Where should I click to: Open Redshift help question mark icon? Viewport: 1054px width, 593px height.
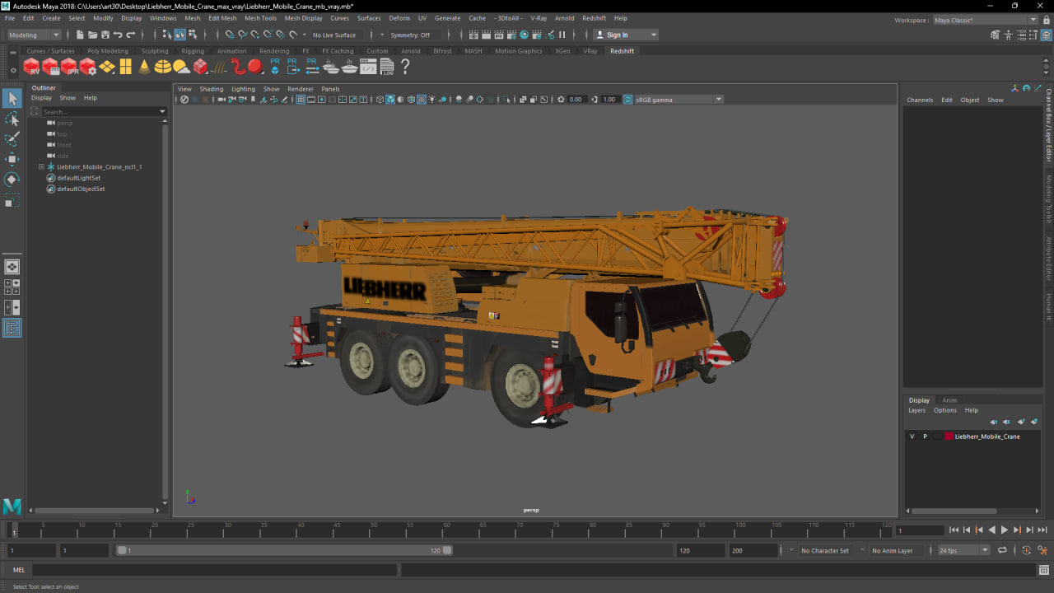click(x=405, y=67)
